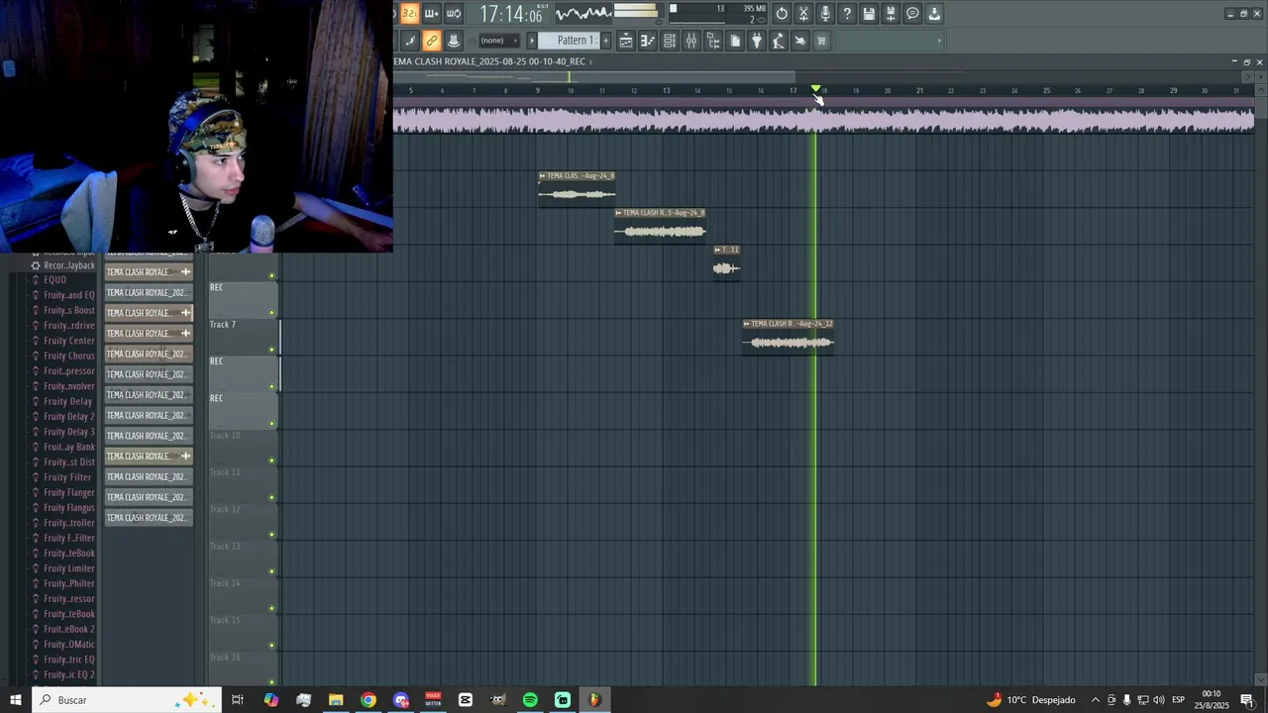Select Fruity Limiter in the browser

point(69,568)
